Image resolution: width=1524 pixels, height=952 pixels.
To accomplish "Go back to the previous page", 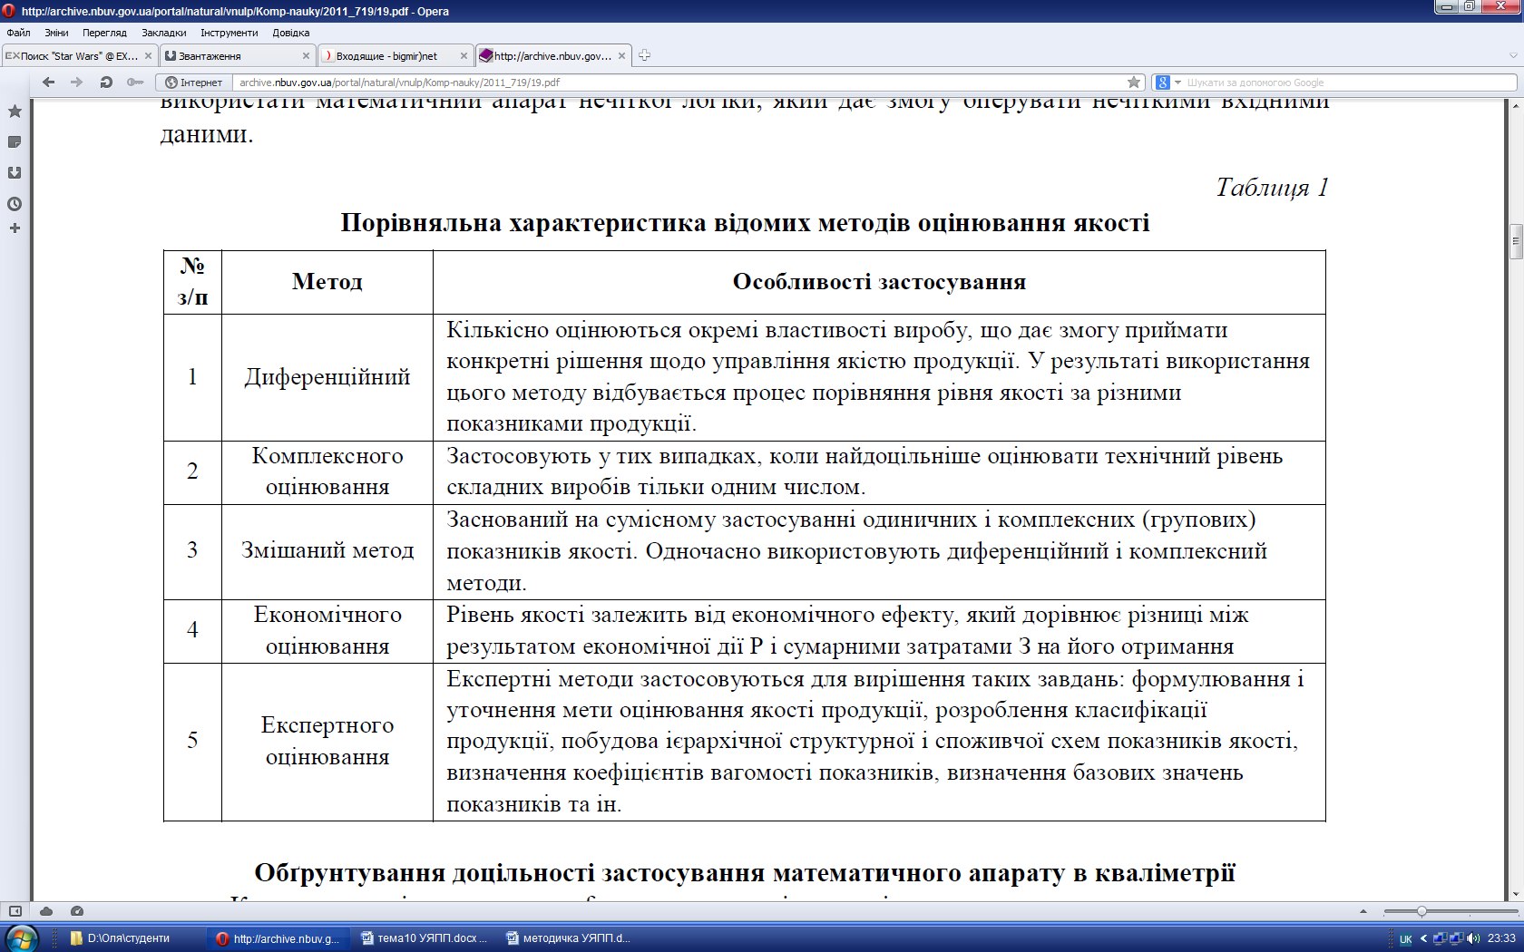I will [49, 82].
